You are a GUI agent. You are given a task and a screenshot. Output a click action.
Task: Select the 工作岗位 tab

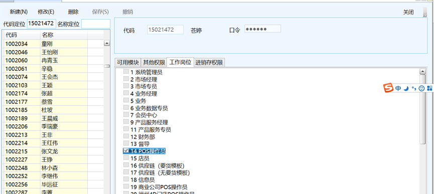pyautogui.click(x=180, y=62)
